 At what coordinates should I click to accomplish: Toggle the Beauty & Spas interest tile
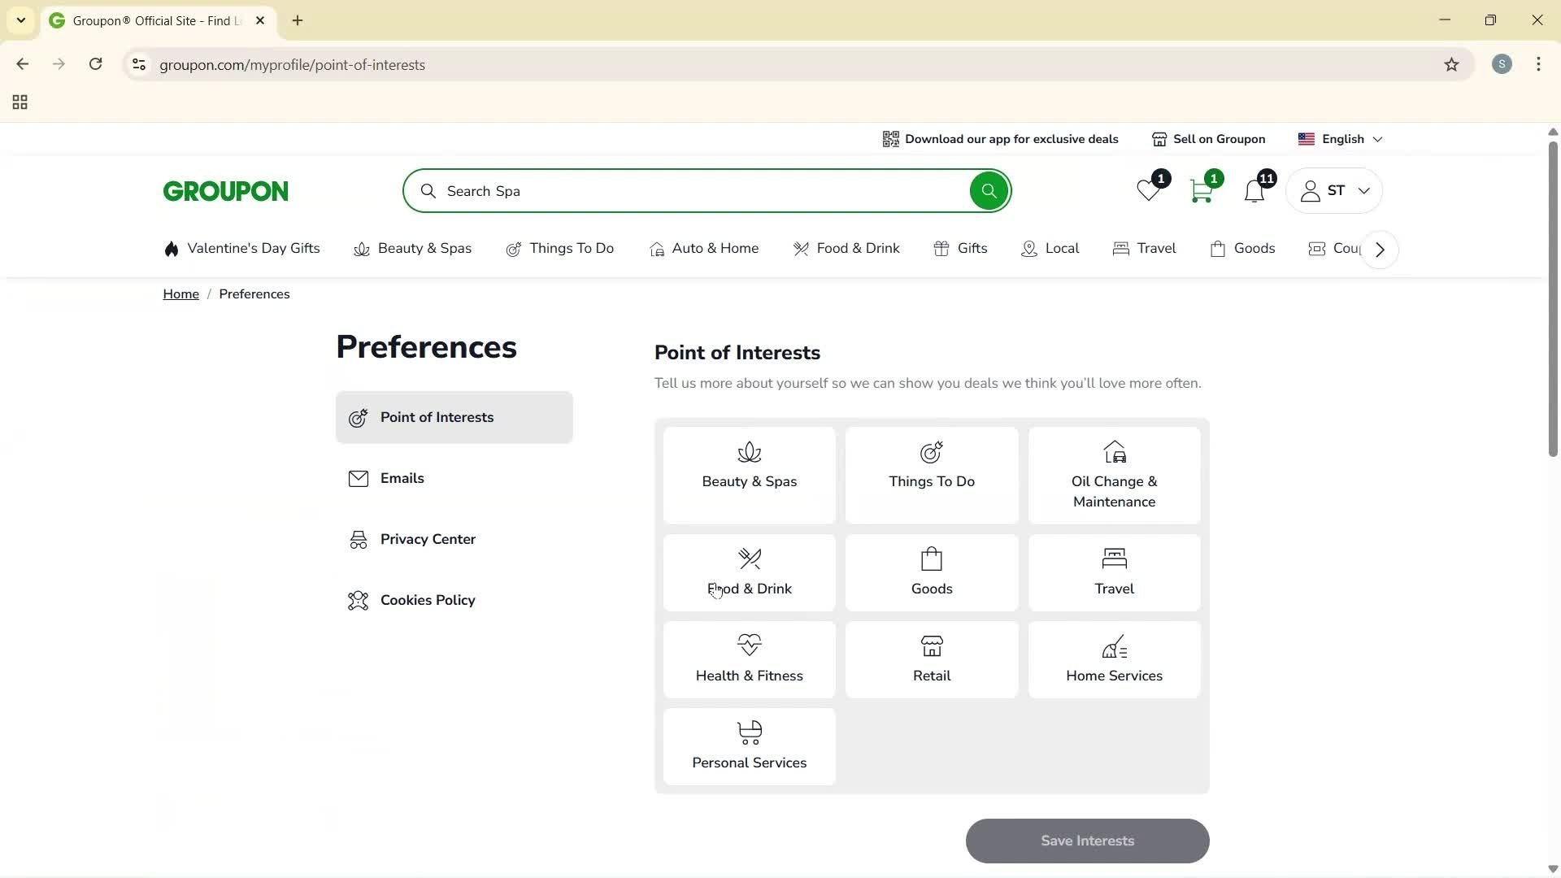[x=749, y=475]
